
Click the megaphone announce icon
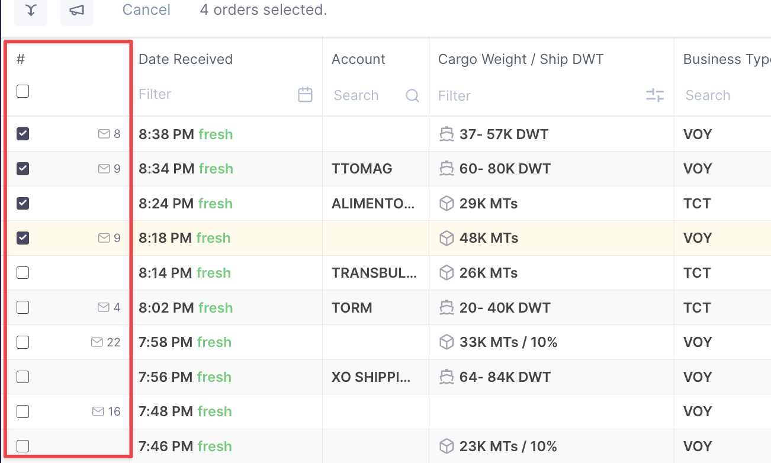pyautogui.click(x=77, y=11)
